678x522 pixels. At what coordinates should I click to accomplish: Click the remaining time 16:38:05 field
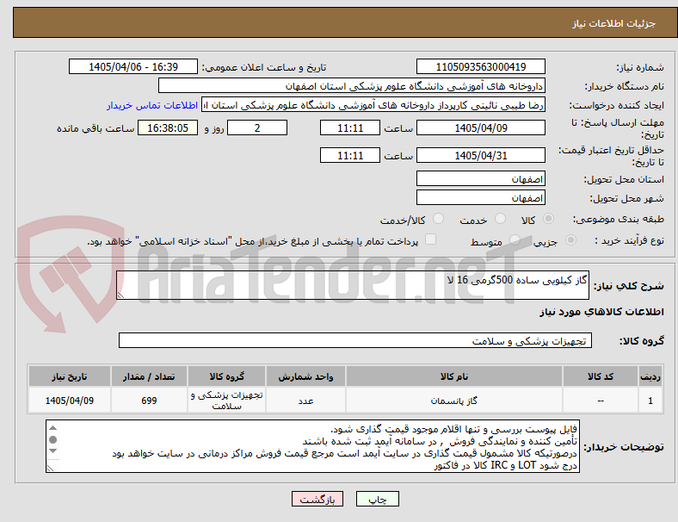[168, 128]
